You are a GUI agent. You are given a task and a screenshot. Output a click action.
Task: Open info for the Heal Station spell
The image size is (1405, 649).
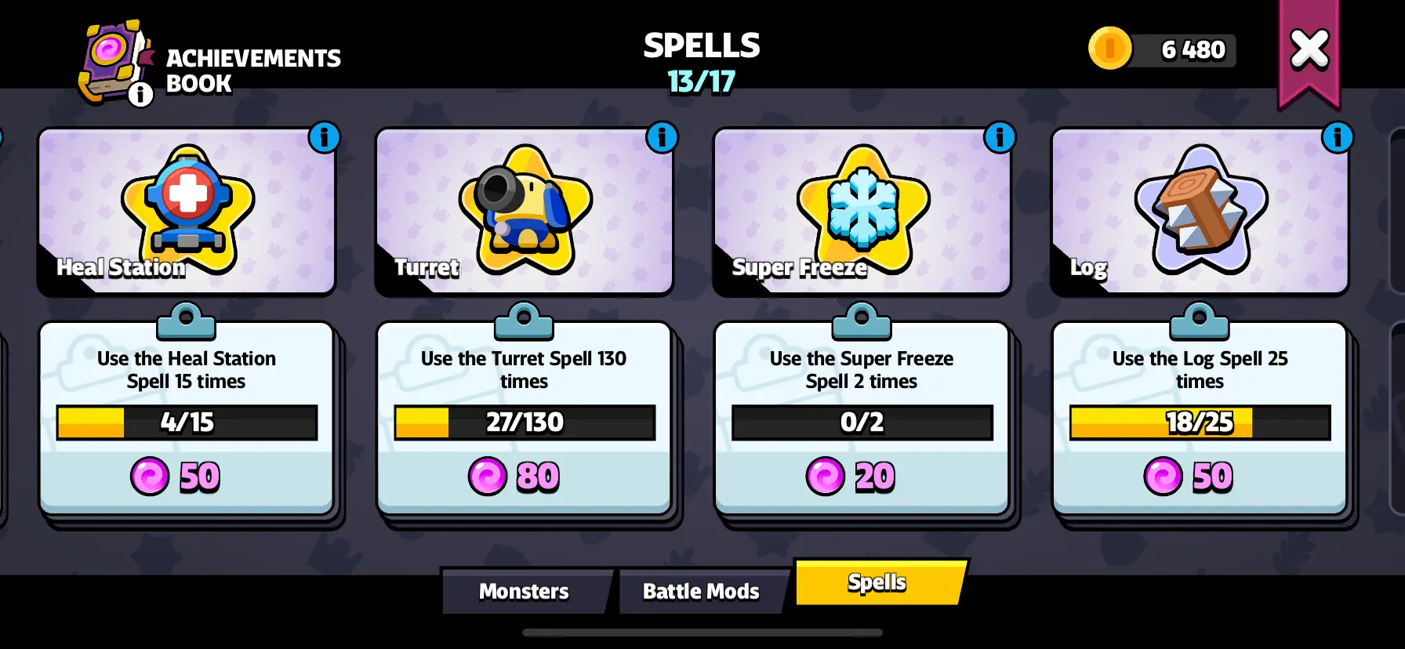click(324, 137)
